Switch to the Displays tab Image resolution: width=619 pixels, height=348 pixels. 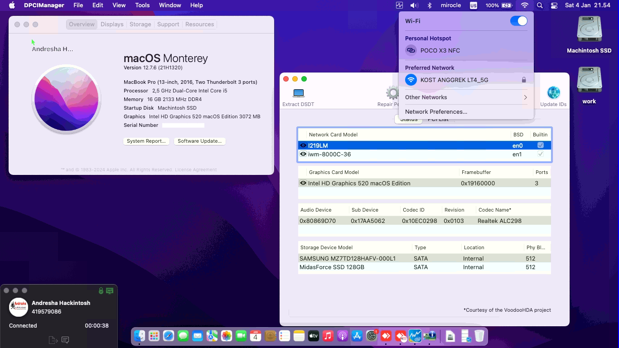(112, 24)
